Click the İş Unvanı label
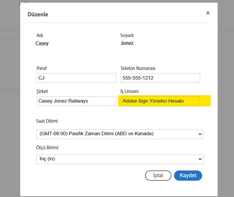This screenshot has height=197, width=234. [x=129, y=91]
